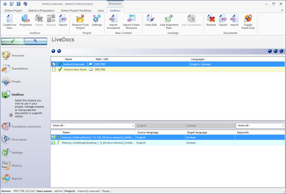This screenshot has width=286, height=194.
Task: Open the English source language dropdown
Action: (x=160, y=126)
